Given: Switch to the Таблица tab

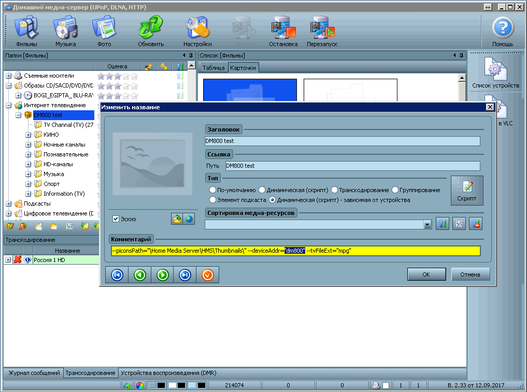Looking at the screenshot, I should tap(213, 68).
